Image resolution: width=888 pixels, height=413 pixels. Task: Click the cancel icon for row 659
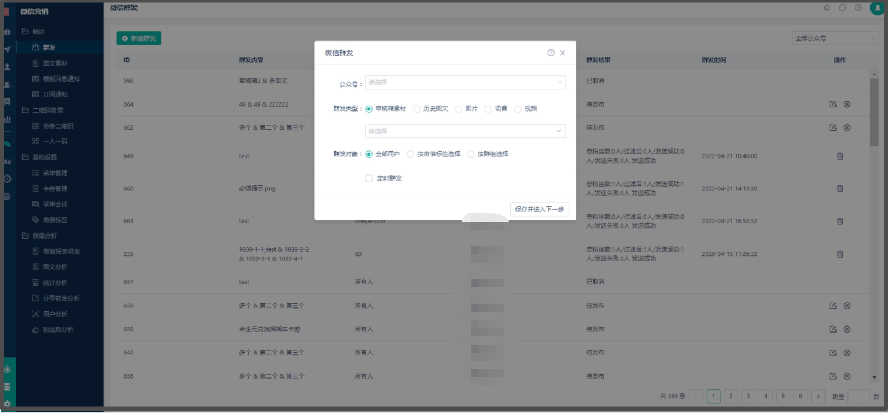(x=847, y=305)
